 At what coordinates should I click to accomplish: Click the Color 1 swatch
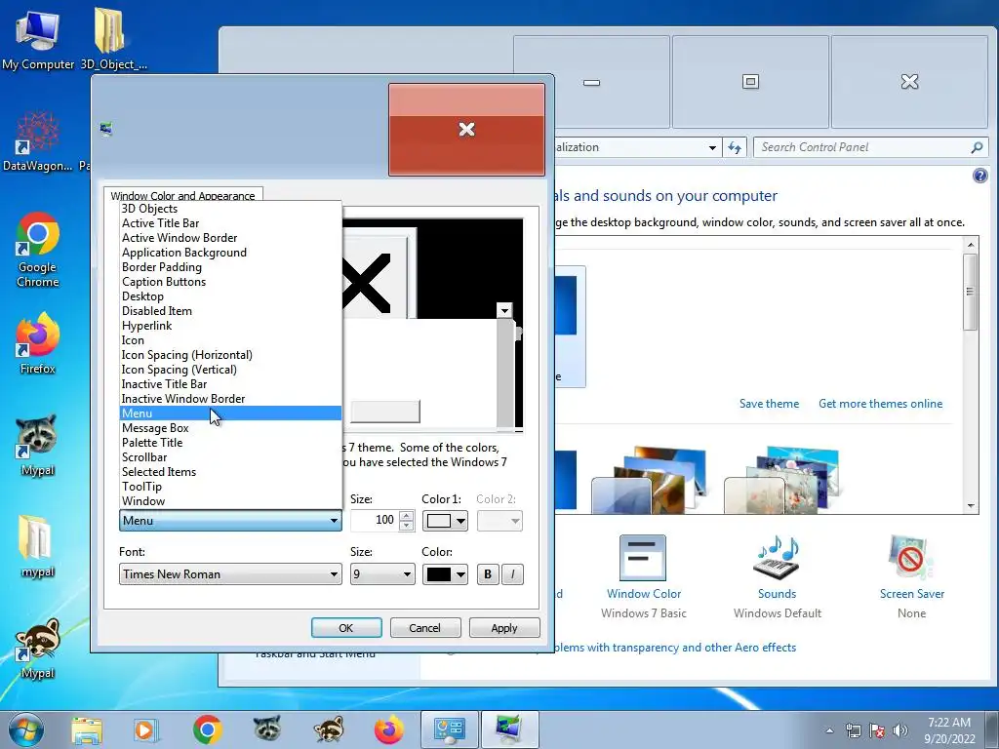pyautogui.click(x=438, y=521)
